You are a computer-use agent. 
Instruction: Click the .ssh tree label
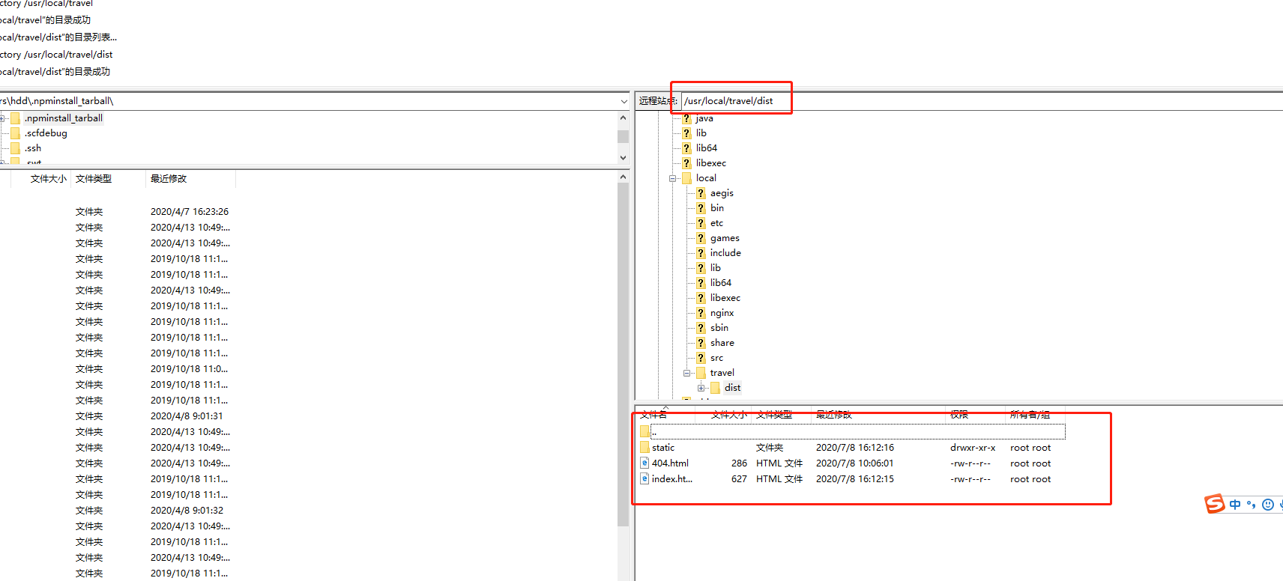(x=33, y=148)
